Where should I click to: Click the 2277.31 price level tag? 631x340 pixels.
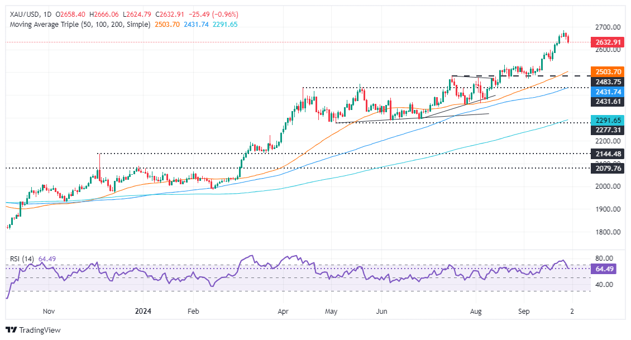pos(609,129)
